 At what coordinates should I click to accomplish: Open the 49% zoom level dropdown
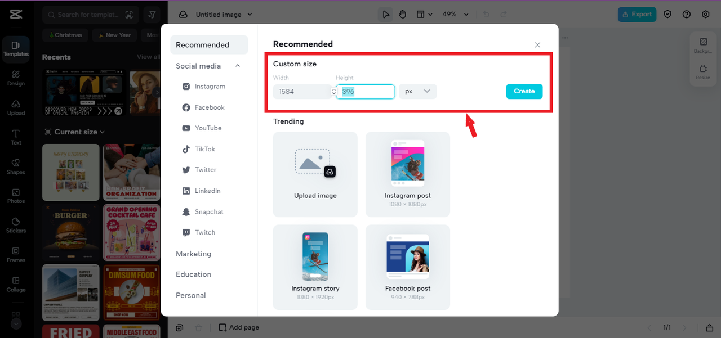(x=455, y=15)
